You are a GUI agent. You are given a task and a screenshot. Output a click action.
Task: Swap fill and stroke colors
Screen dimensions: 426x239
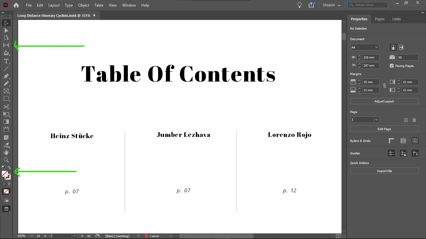point(9,167)
